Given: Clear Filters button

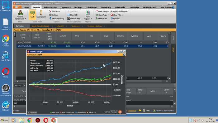Looking at the screenshot, I should [116, 15].
